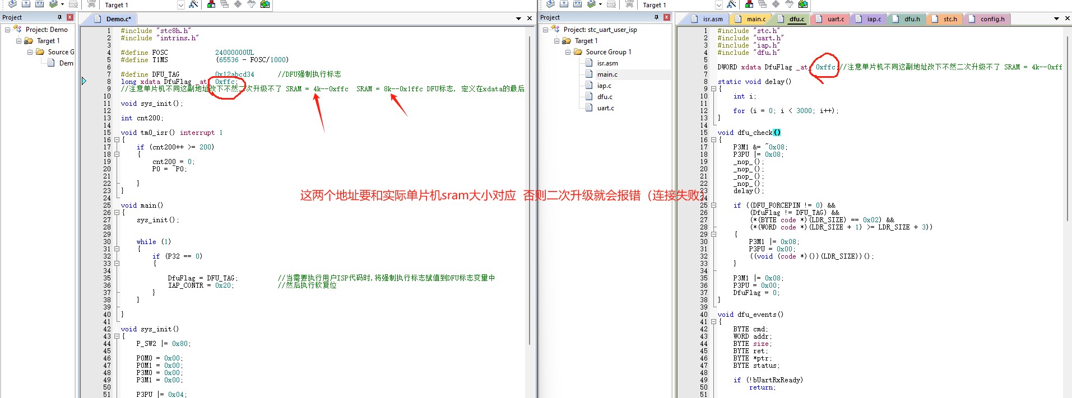
Task: Switch to the dfu.h tab
Action: pyautogui.click(x=907, y=19)
